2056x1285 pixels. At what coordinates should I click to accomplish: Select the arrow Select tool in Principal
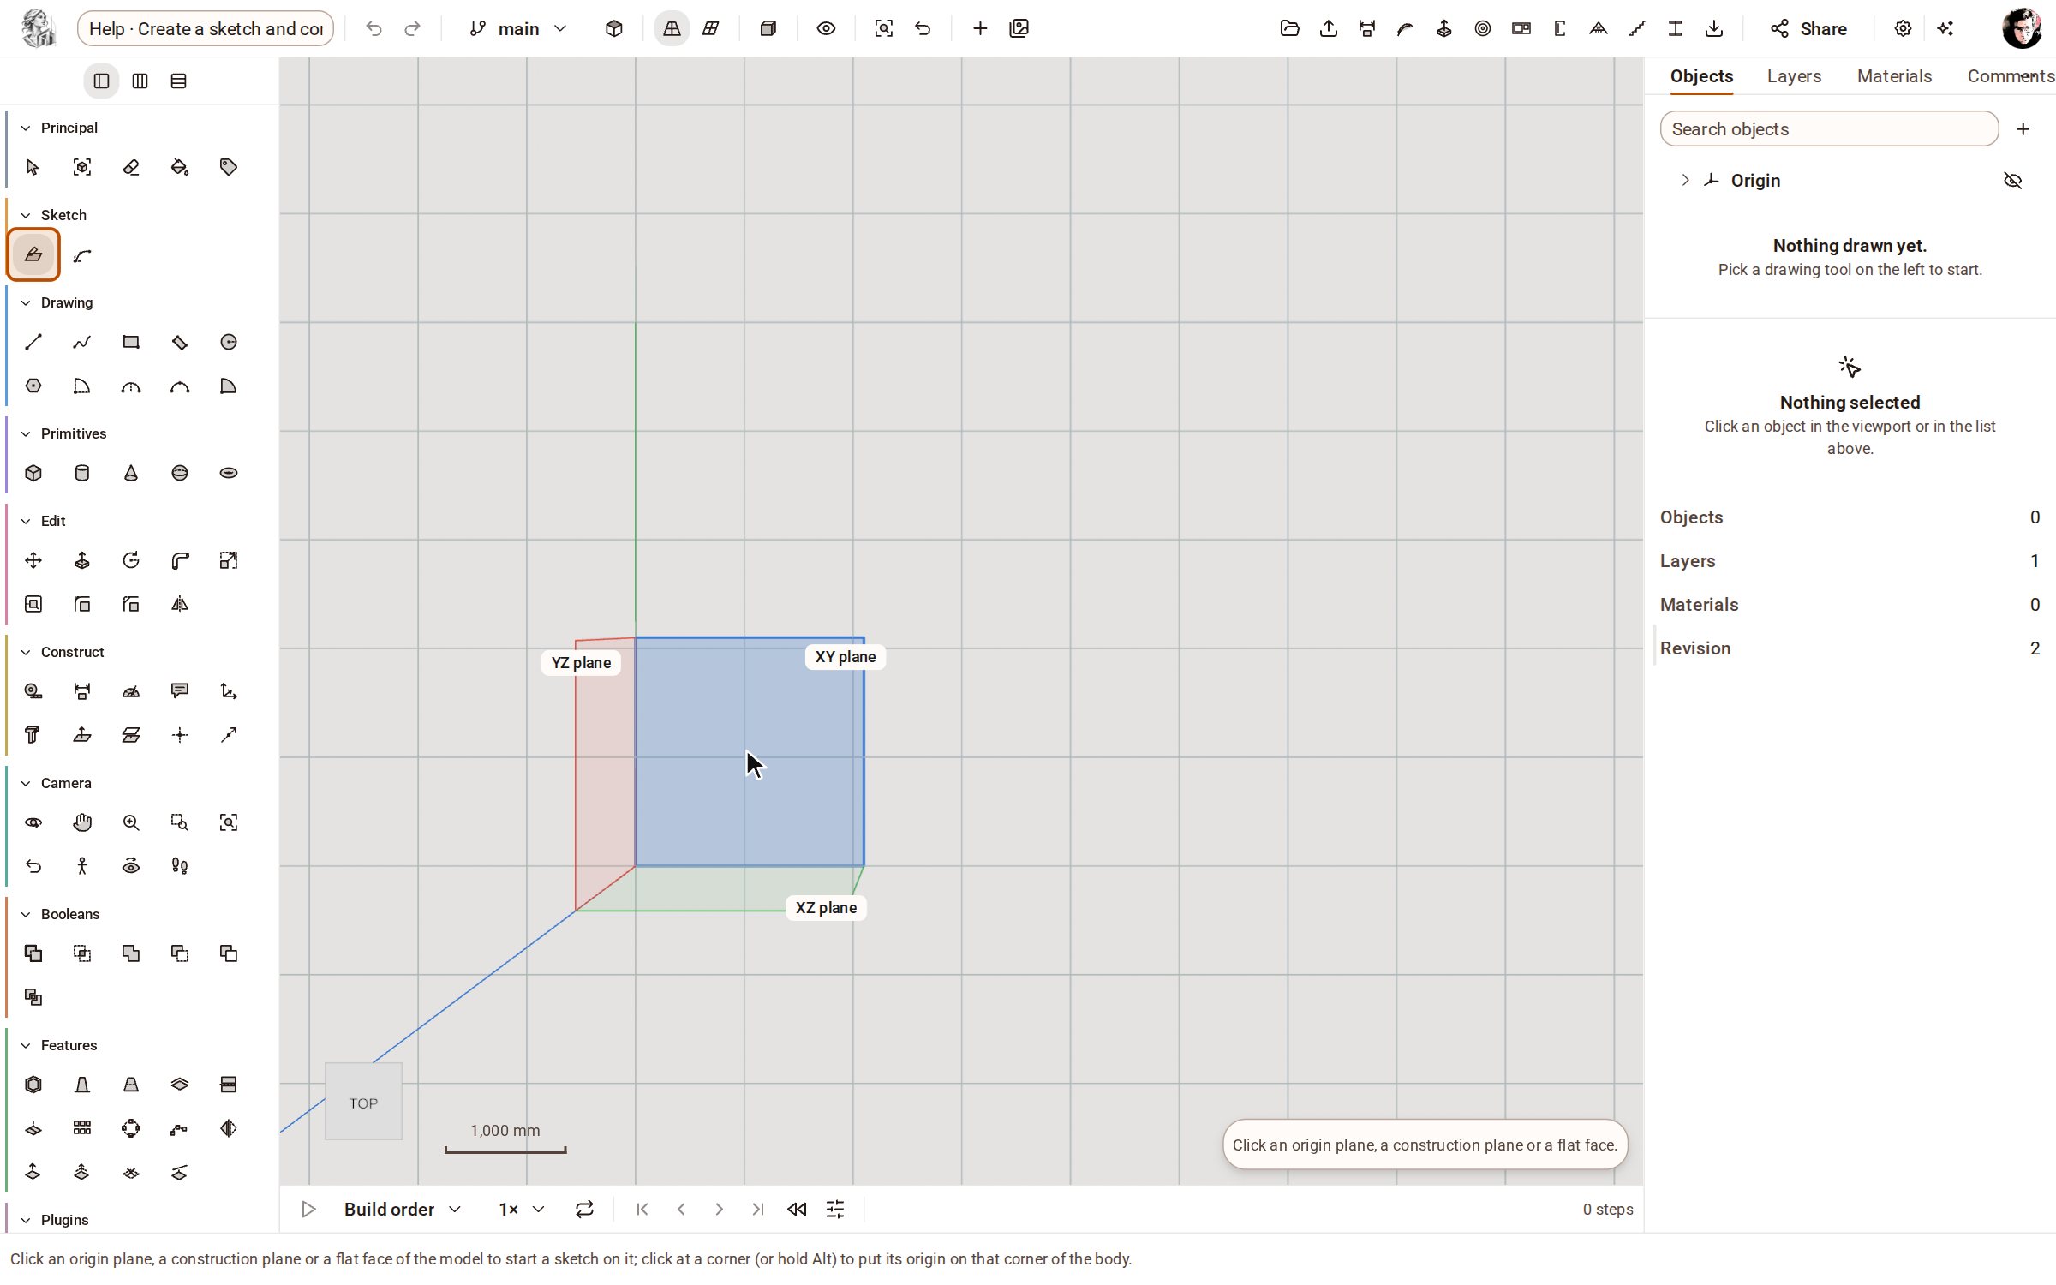33,167
